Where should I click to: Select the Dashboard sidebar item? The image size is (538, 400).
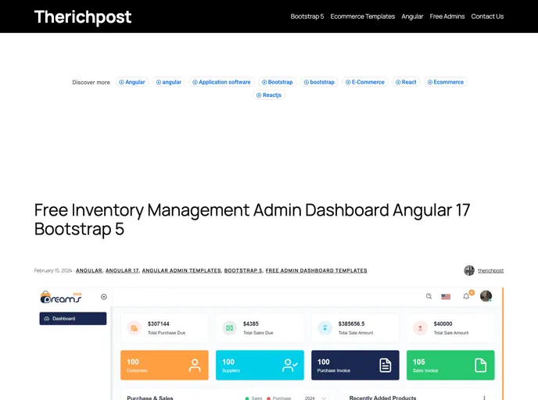(73, 319)
